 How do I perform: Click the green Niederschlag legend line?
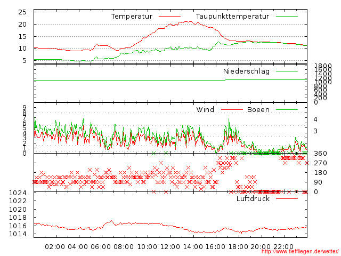287,71
